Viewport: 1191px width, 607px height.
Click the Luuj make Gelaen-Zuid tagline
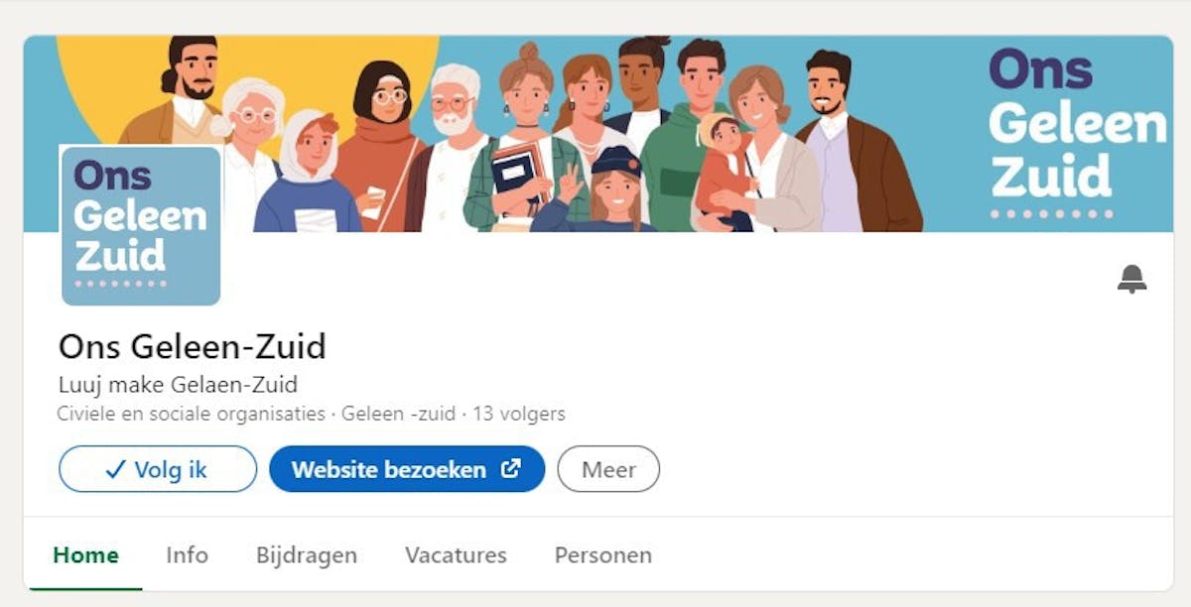[x=179, y=385]
